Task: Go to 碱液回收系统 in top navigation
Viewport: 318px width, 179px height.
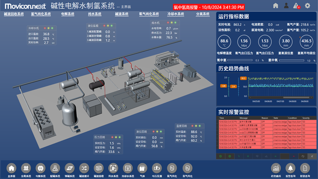Action: click(14, 14)
